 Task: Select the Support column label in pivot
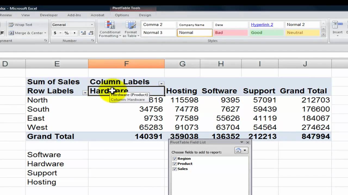coord(260,91)
